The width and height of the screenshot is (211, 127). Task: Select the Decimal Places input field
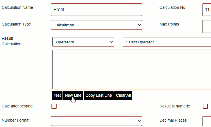coord(206,121)
